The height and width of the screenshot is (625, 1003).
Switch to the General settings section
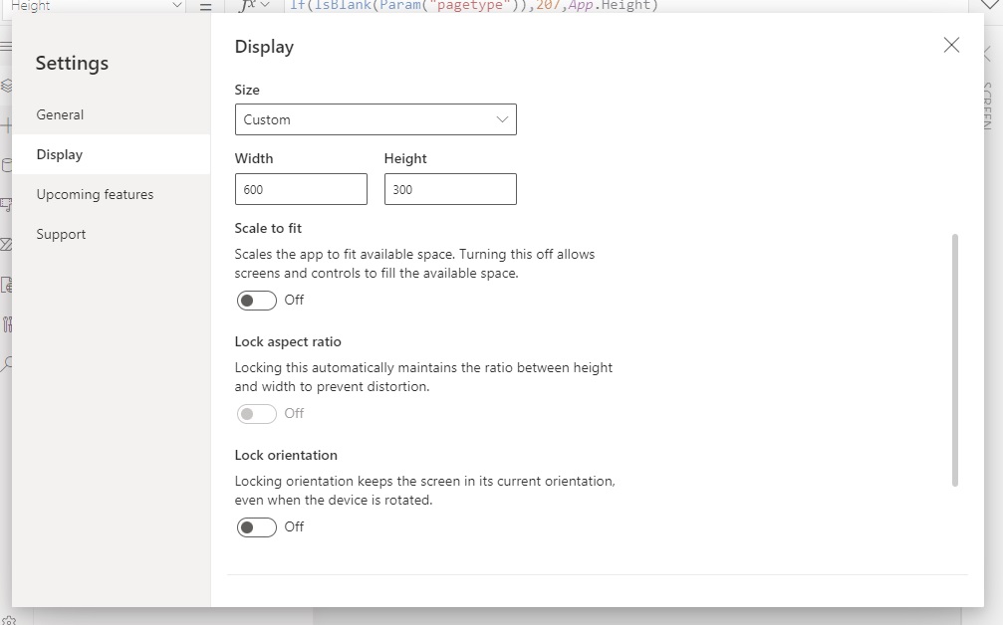[60, 114]
